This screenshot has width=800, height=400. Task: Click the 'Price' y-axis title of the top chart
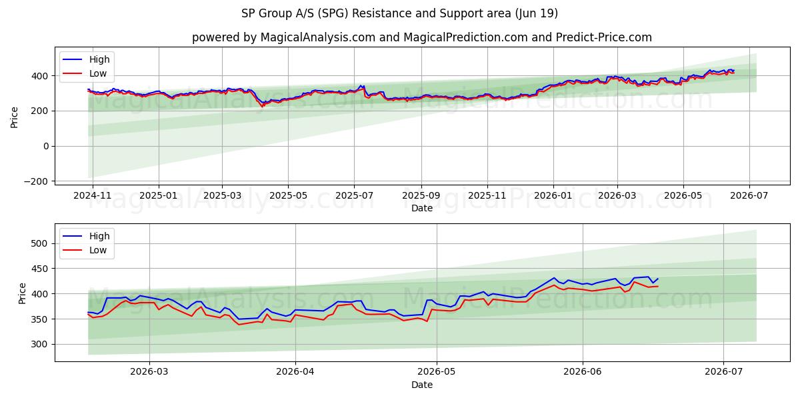click(x=15, y=116)
